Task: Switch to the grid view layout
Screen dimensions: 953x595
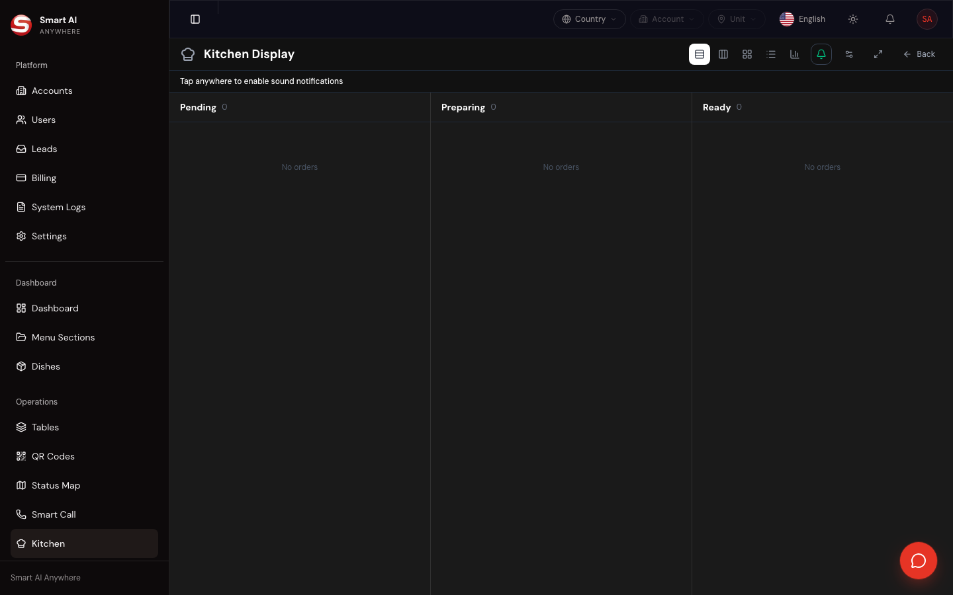Action: 747,54
